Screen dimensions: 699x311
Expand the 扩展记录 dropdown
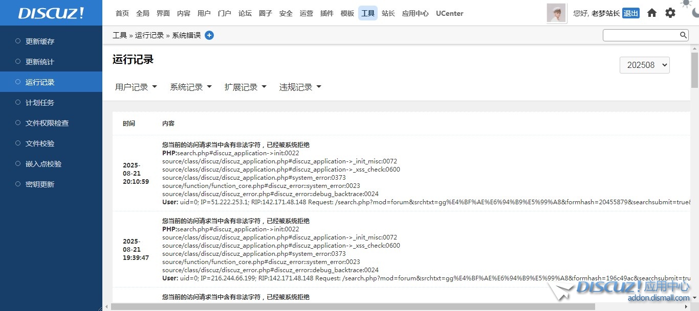[246, 87]
